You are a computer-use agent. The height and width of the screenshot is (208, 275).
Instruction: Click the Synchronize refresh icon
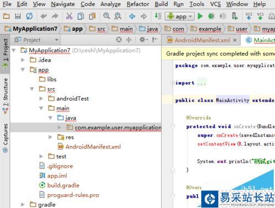pos(29,17)
